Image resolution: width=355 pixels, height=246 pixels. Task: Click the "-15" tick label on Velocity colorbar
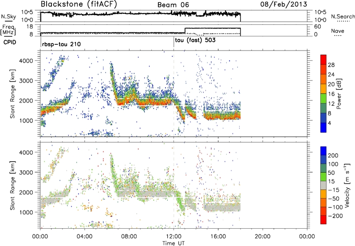[x=334, y=190]
